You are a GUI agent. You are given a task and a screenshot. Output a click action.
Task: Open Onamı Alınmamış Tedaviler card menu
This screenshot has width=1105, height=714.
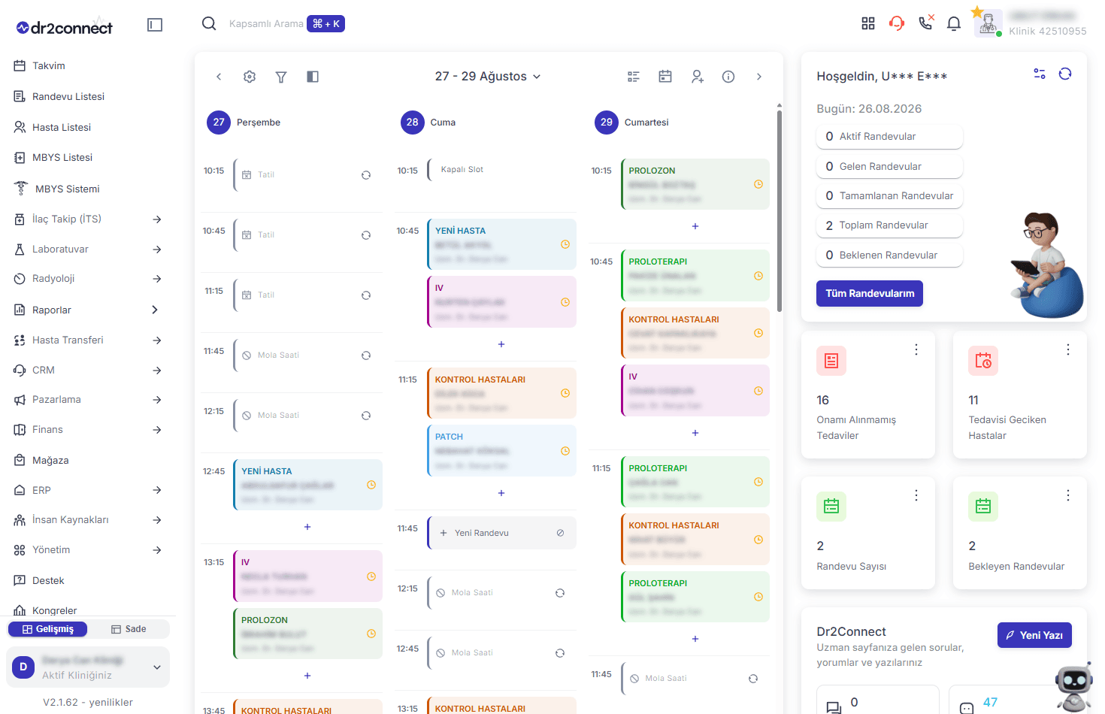tap(916, 349)
